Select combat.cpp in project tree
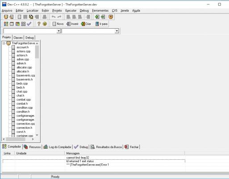This screenshot has height=179, width=229. point(24,100)
